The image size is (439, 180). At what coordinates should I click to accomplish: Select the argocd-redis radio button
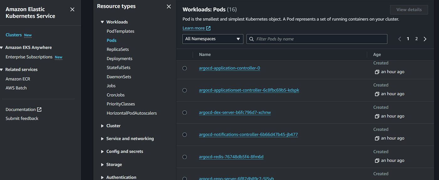[x=185, y=157]
